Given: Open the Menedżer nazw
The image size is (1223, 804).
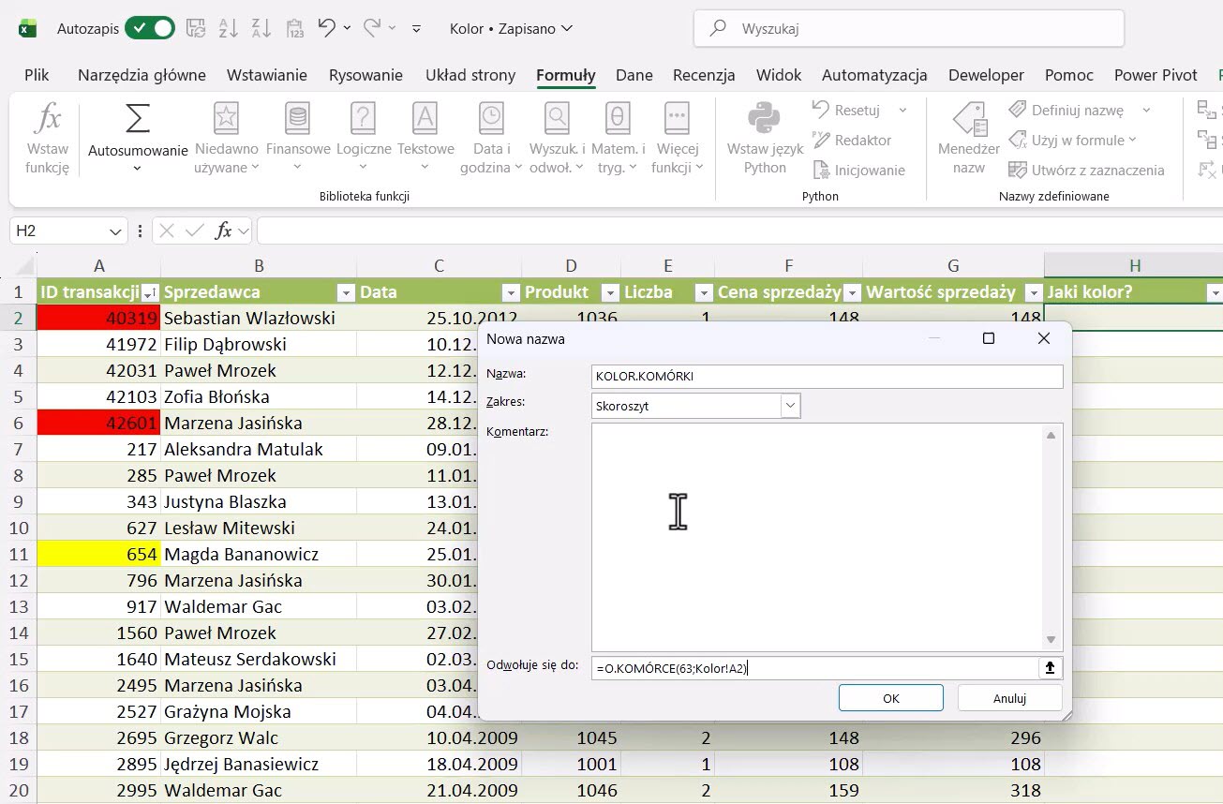Looking at the screenshot, I should (x=968, y=140).
